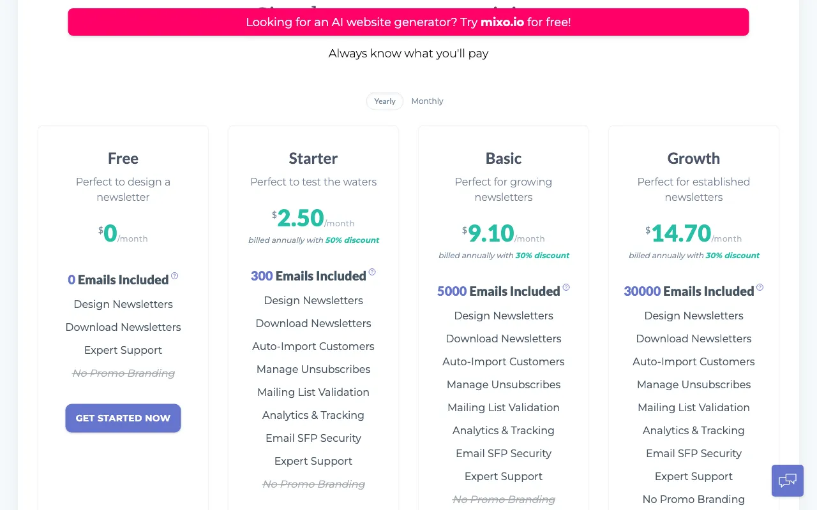Click the $0 price on Free

(x=108, y=233)
